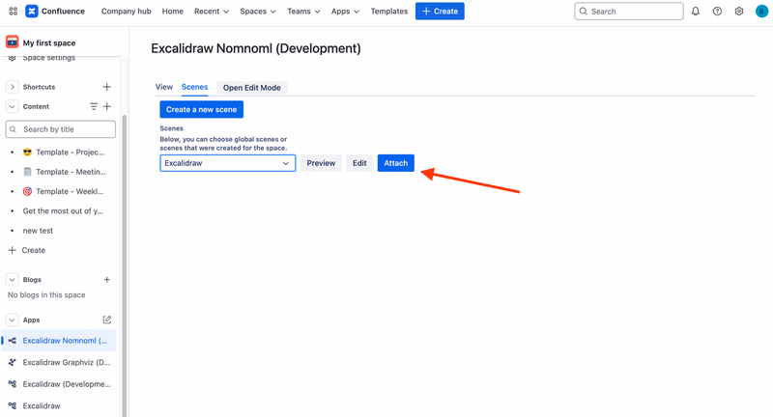
Task: Click My first space title
Action: (x=49, y=42)
